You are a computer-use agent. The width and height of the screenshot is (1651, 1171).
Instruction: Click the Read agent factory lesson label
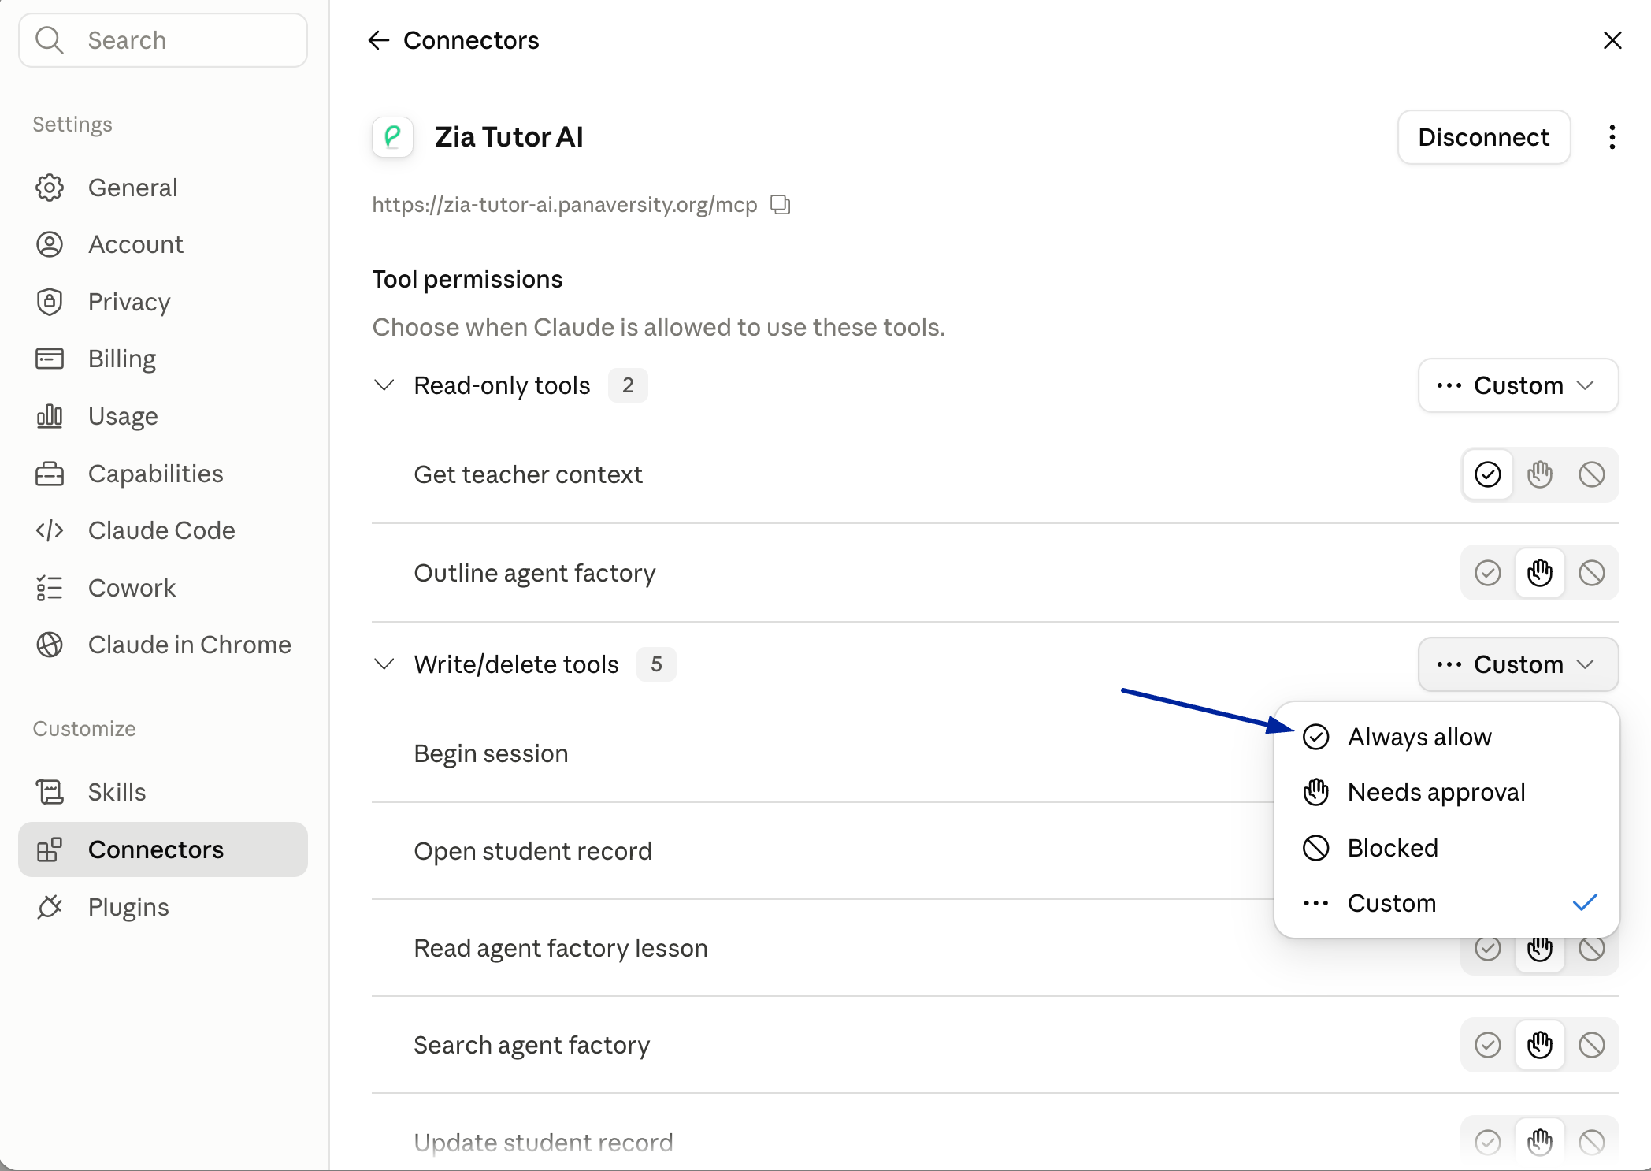(x=561, y=948)
